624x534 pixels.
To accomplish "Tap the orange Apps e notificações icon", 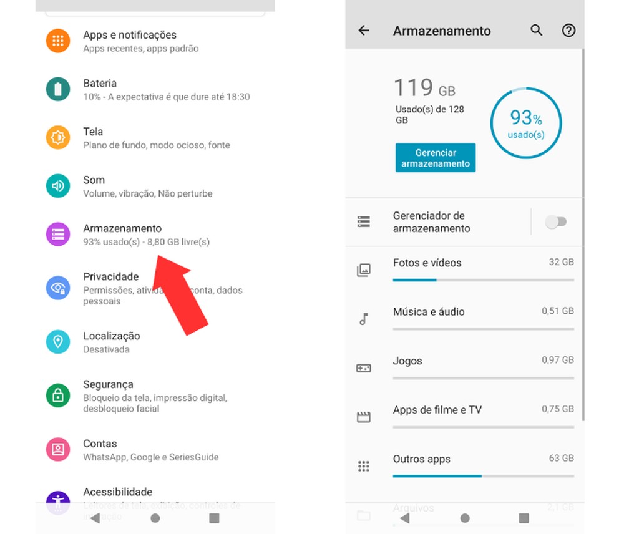I will 58,41.
